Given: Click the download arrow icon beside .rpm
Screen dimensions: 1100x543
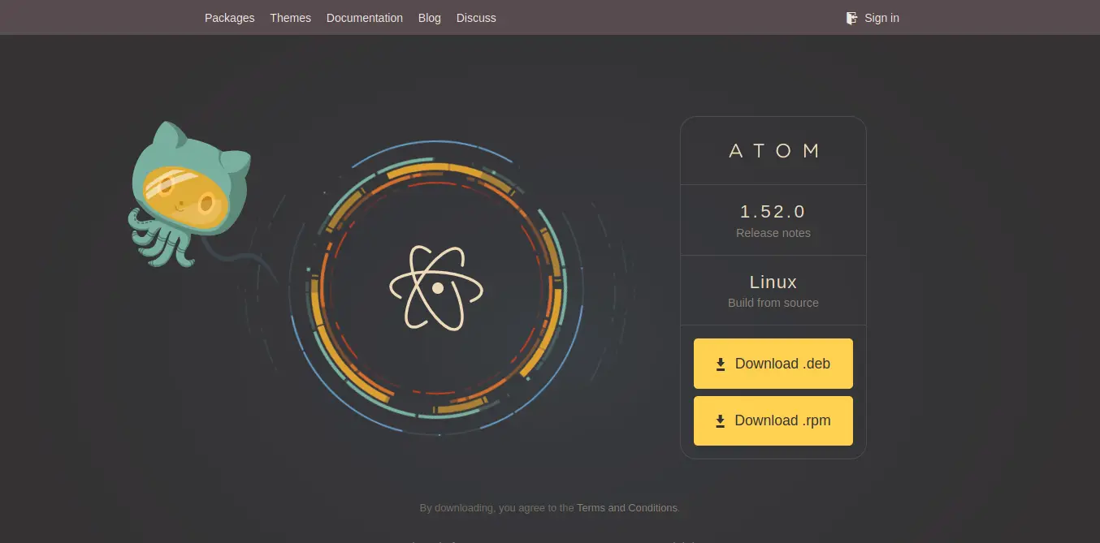Looking at the screenshot, I should tap(720, 421).
